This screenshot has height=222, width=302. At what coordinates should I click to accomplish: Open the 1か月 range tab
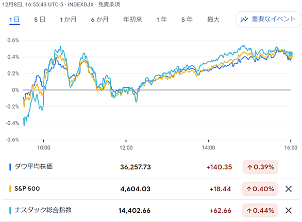point(68,20)
